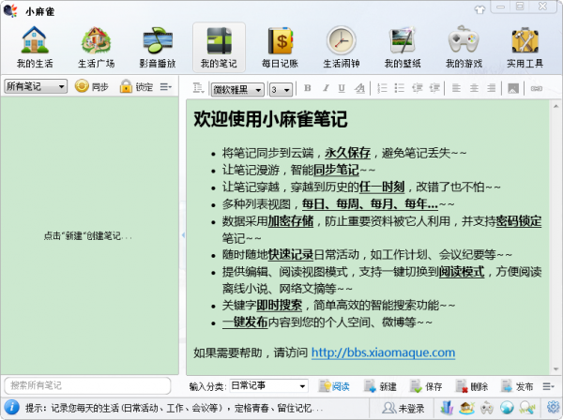Click the editor scrollbar down arrow
Screen dimensions: 563x420
tap(555, 369)
